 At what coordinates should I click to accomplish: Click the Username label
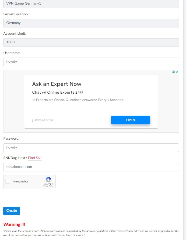[12, 53]
